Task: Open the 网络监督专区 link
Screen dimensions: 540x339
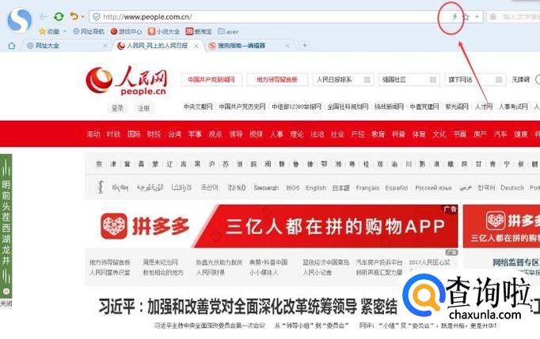Action: point(516,262)
